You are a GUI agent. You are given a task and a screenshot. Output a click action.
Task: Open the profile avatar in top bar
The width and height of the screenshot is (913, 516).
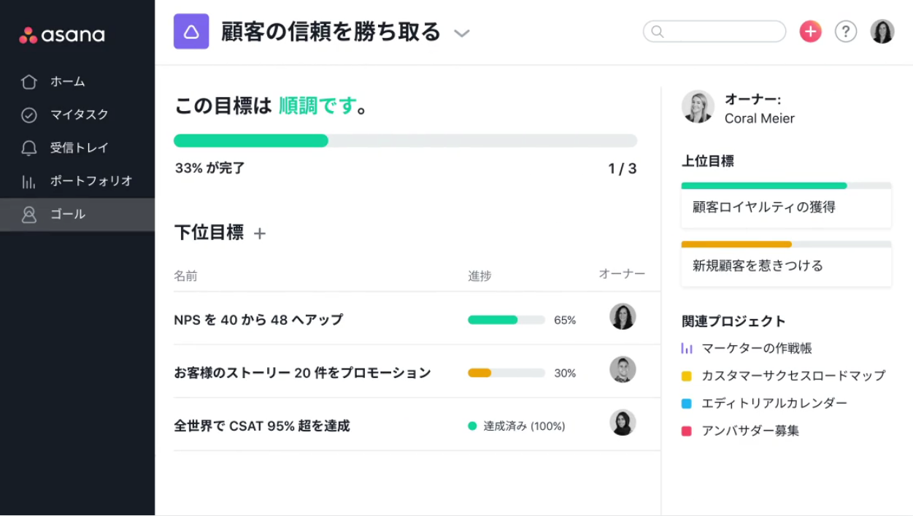[x=882, y=31]
